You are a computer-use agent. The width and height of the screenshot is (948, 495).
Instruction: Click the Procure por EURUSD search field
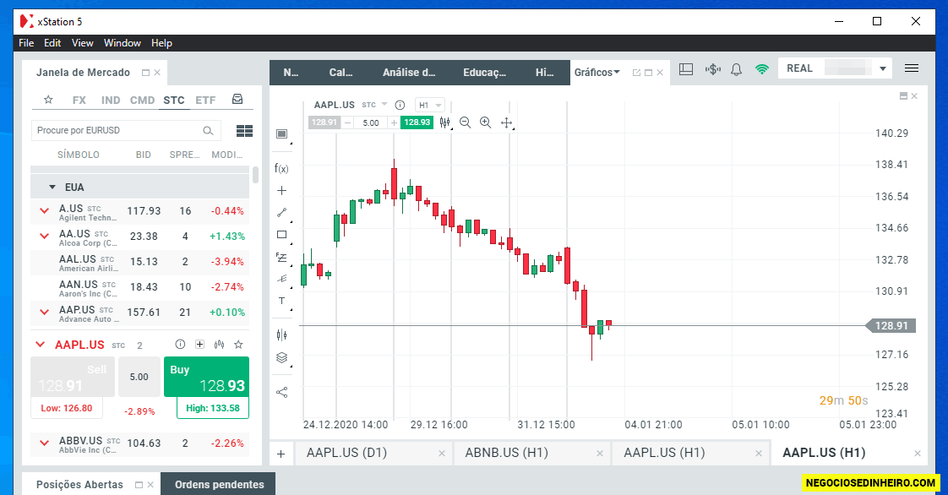coord(126,131)
